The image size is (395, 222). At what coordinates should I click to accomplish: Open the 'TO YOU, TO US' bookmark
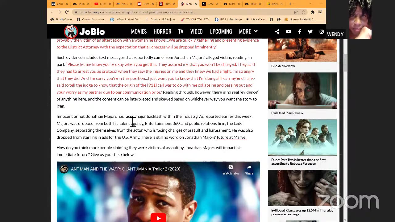(196, 19)
